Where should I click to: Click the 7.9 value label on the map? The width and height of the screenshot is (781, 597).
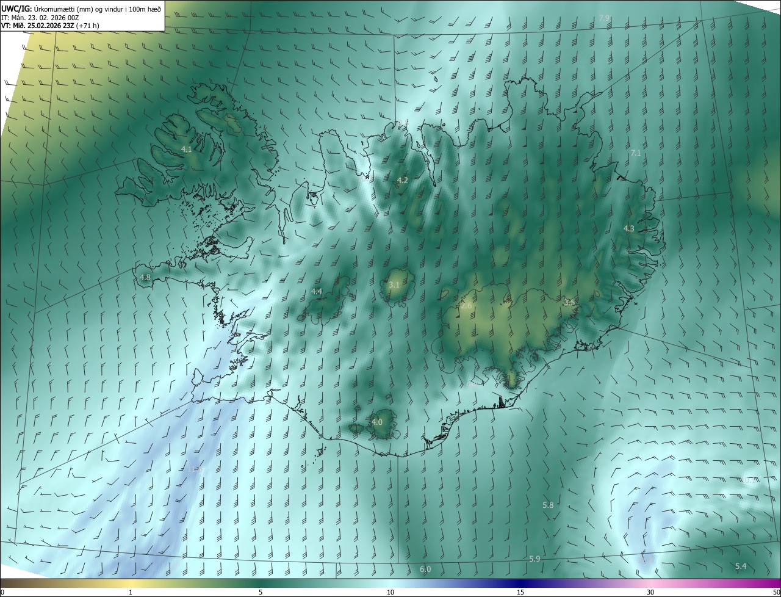[x=604, y=18]
